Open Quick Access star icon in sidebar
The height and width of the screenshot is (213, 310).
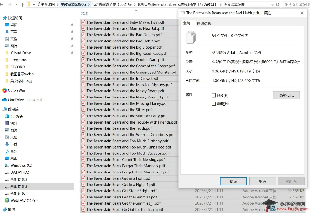(x=5, y=18)
